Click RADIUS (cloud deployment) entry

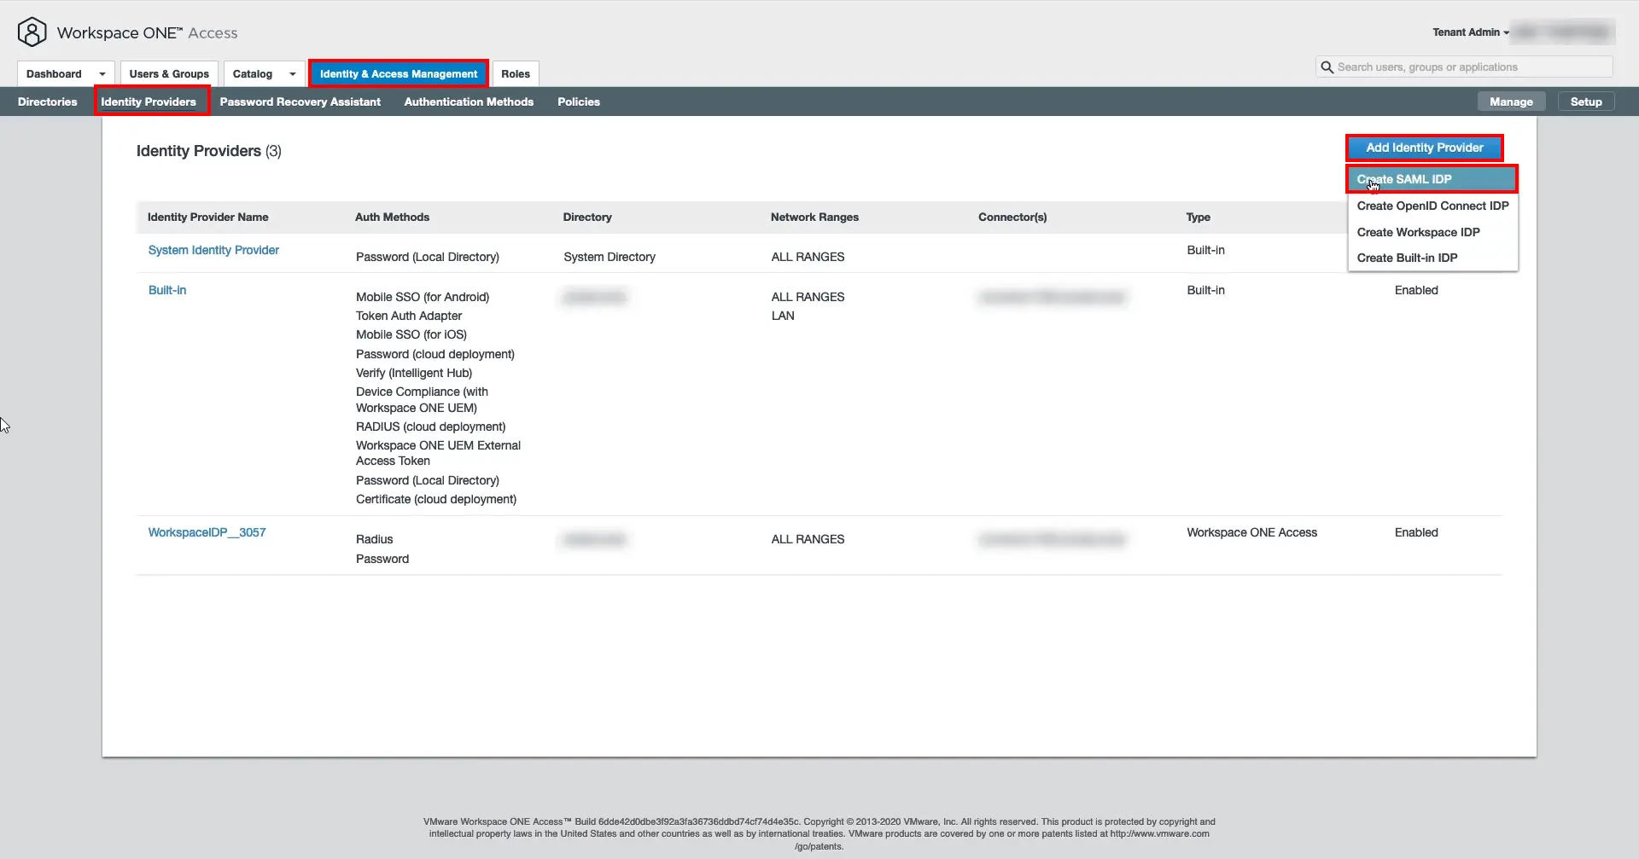coord(431,427)
